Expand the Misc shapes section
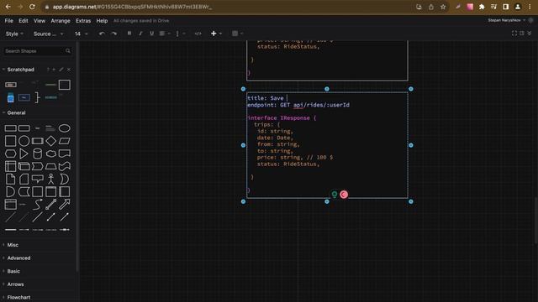 [13, 245]
